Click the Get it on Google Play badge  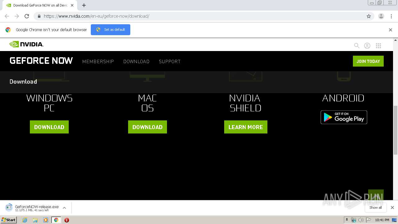click(344, 117)
